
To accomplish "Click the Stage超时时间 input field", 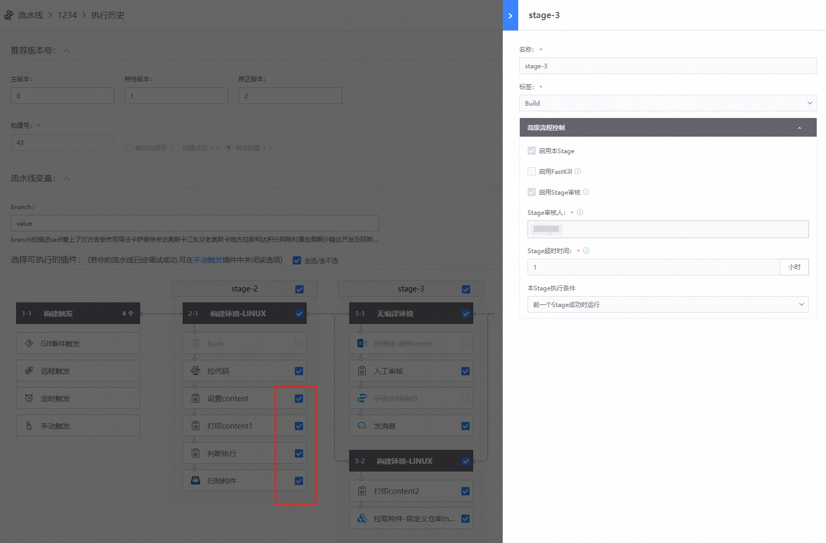I will 654,267.
